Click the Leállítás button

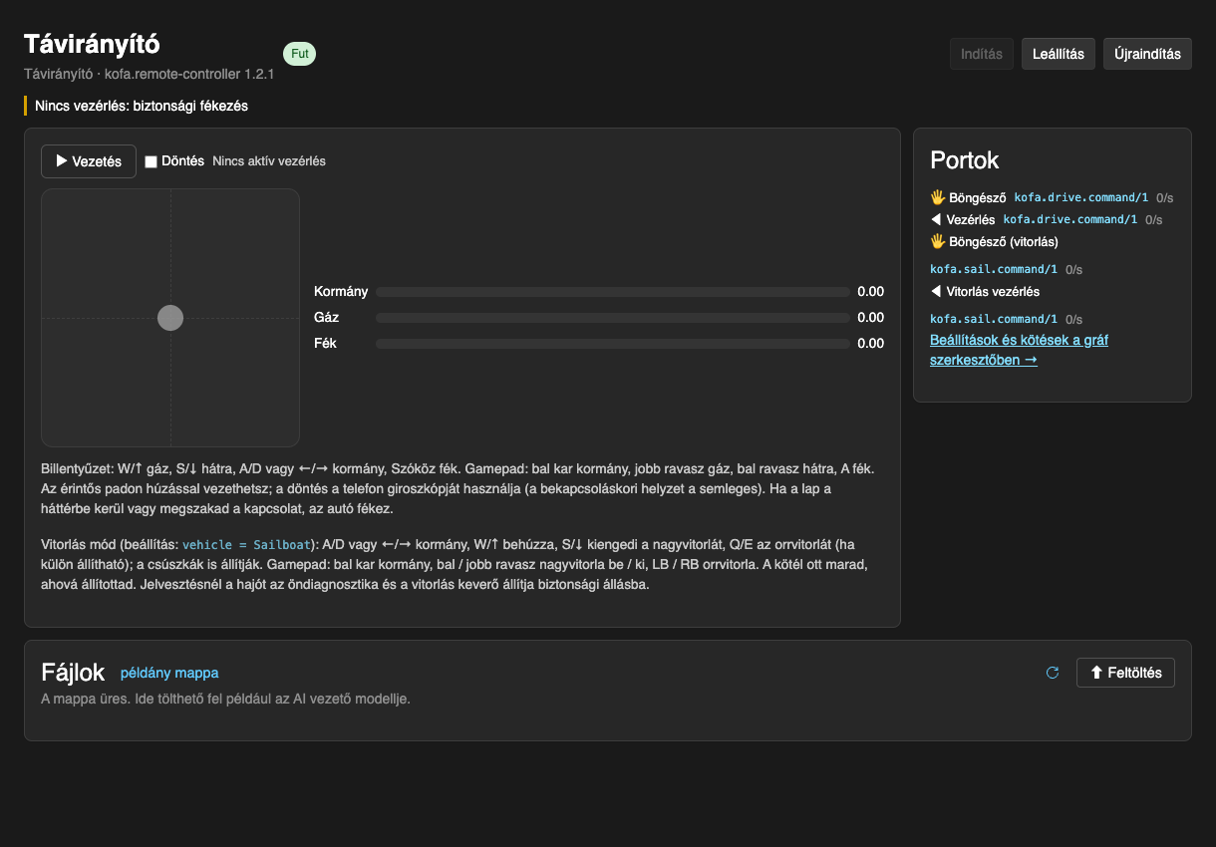click(1059, 54)
